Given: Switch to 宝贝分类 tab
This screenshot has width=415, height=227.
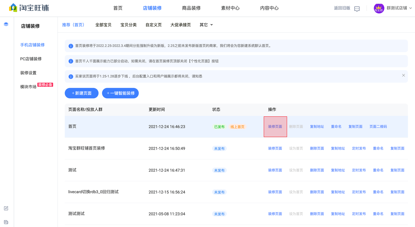Looking at the screenshot, I should click(129, 25).
